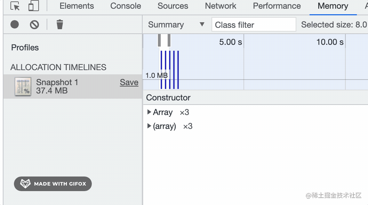Expand the (array) constructor row
The width and height of the screenshot is (368, 205).
pos(149,126)
